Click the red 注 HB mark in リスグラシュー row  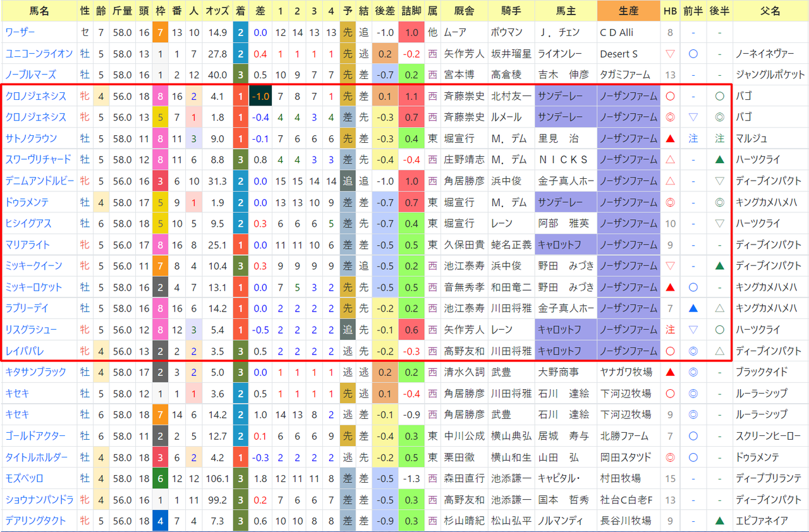click(x=671, y=329)
